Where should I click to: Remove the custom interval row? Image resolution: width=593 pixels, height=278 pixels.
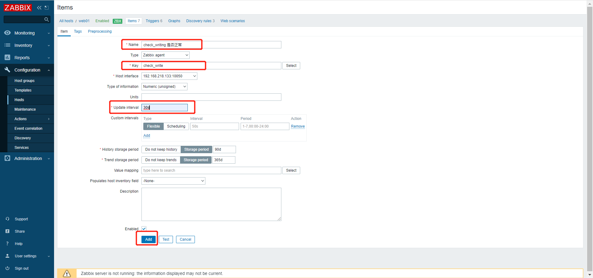[298, 126]
